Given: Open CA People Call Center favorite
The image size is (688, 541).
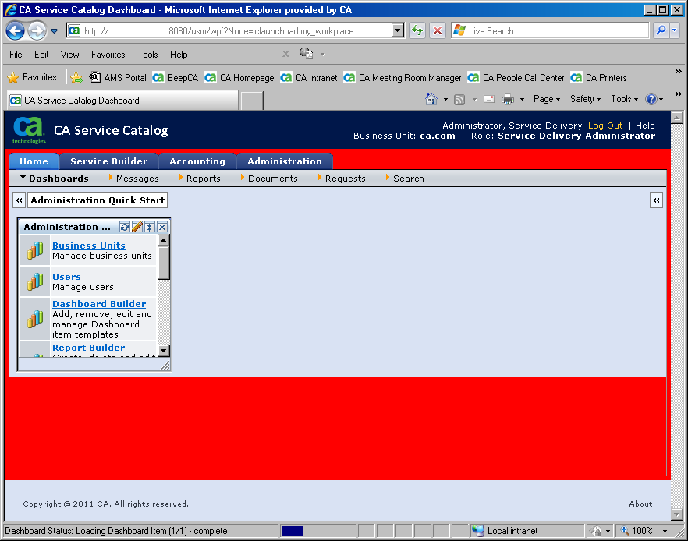Looking at the screenshot, I should [516, 78].
